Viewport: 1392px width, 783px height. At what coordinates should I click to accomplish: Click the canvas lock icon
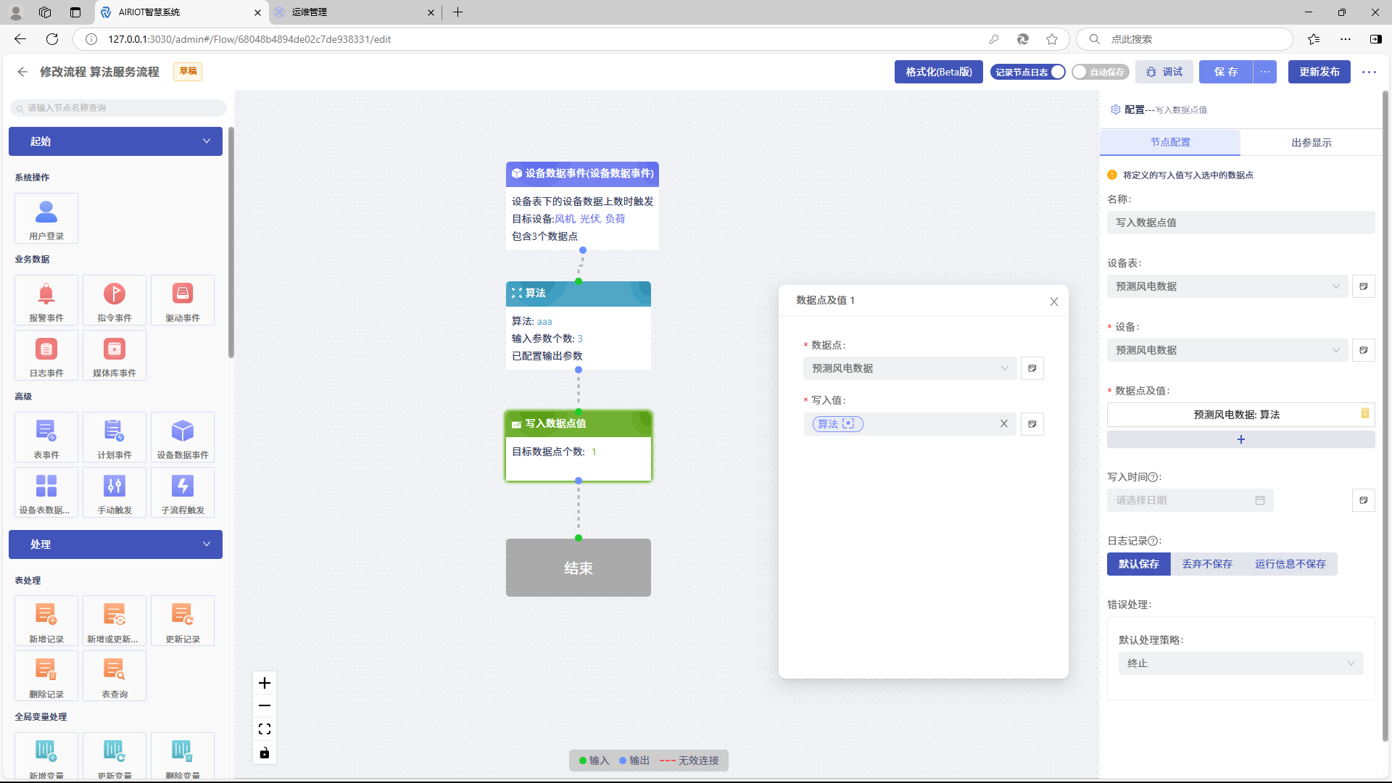point(265,753)
